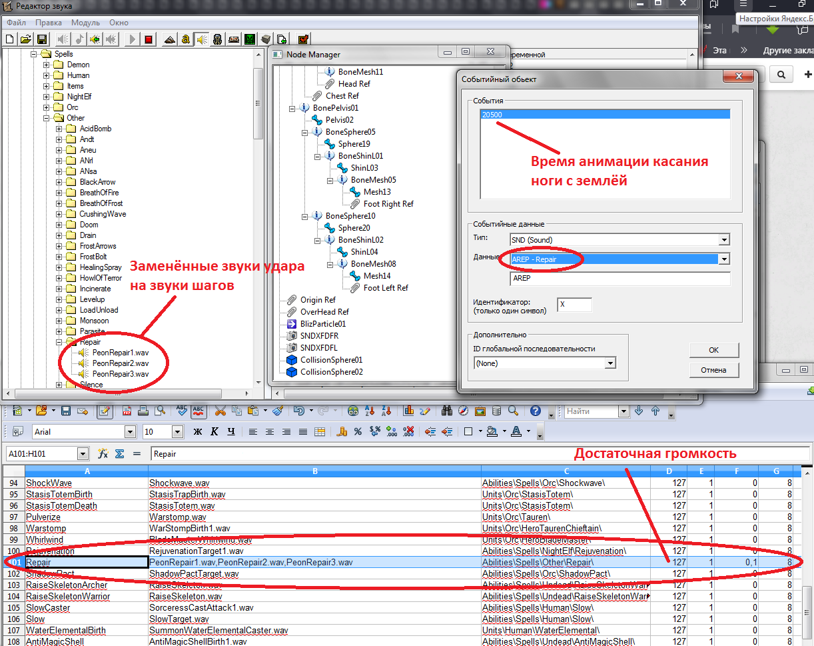Viewport: 814px width, 646px height.
Task: Click the red Stop sound button
Action: 149,39
